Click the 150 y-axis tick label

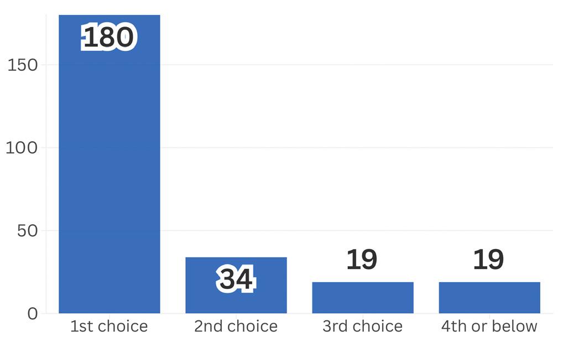pyautogui.click(x=23, y=65)
